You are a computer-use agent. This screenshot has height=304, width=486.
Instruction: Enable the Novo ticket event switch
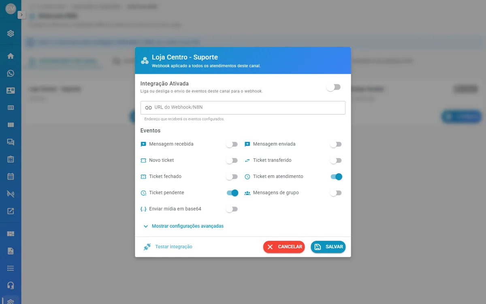click(232, 161)
